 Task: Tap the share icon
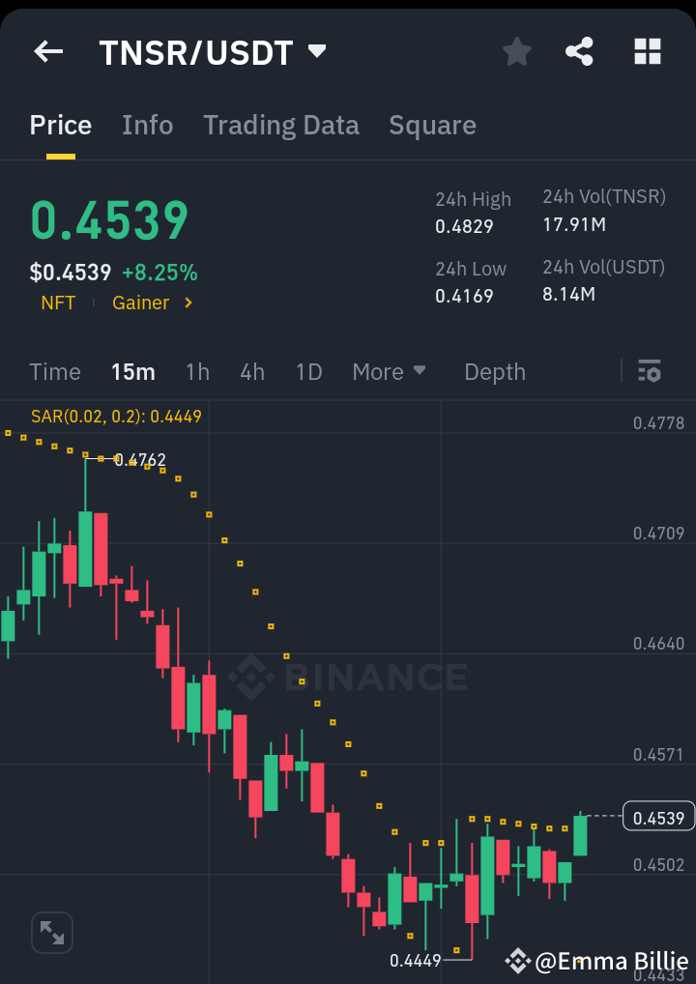coord(579,52)
